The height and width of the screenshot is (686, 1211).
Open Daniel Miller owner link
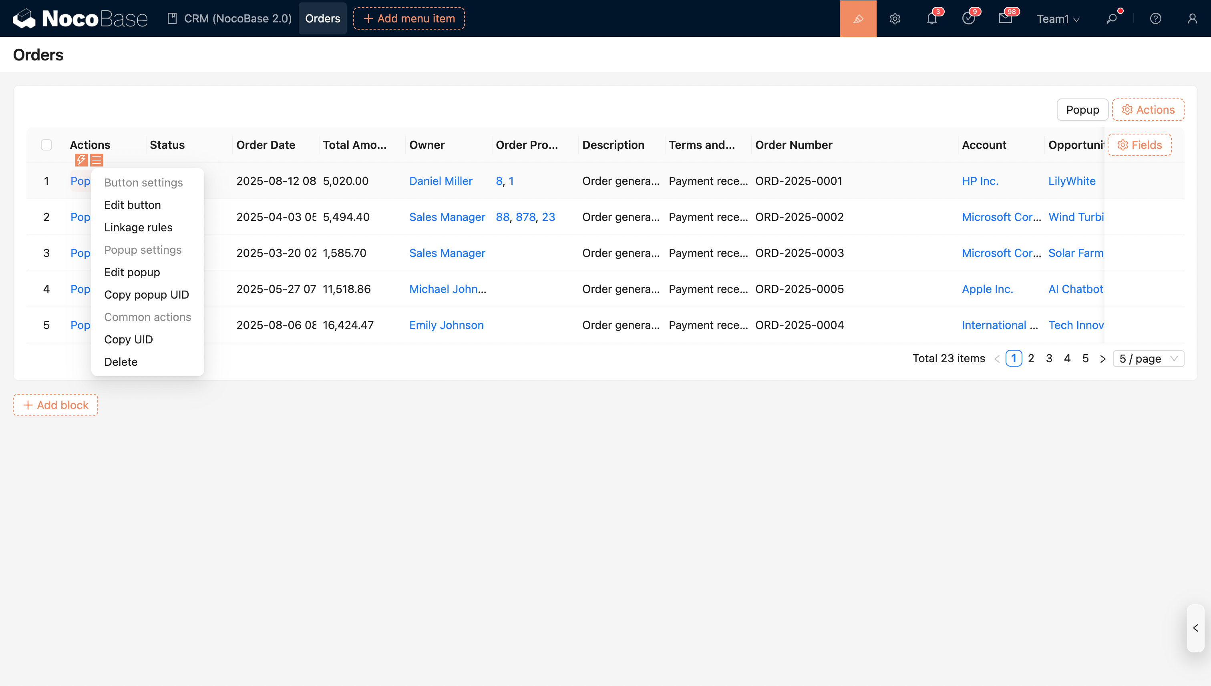(x=440, y=181)
